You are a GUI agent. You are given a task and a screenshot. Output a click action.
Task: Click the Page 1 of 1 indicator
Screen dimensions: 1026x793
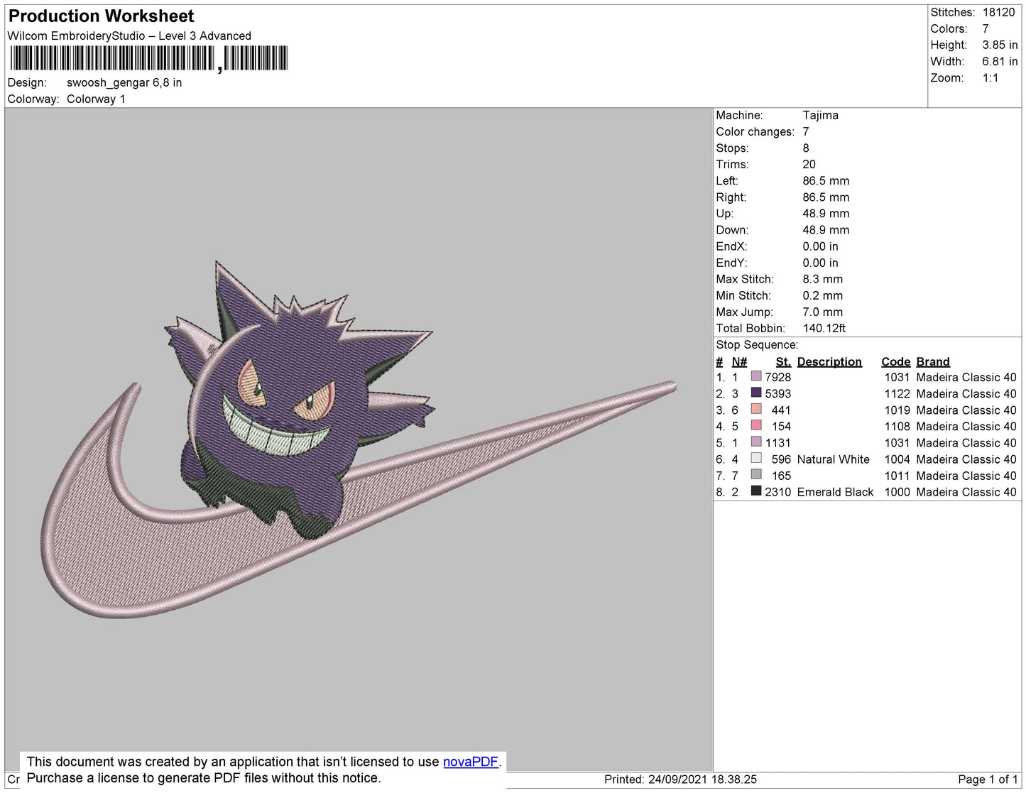pos(987,780)
